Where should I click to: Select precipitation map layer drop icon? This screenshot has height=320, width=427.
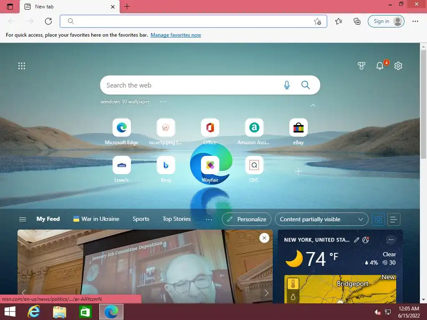point(293,297)
